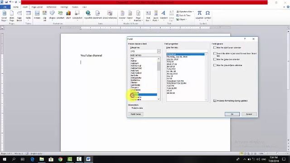Switch to the Mailings tab
Image resolution: width=290 pixels, height=163 pixels.
[64, 7]
